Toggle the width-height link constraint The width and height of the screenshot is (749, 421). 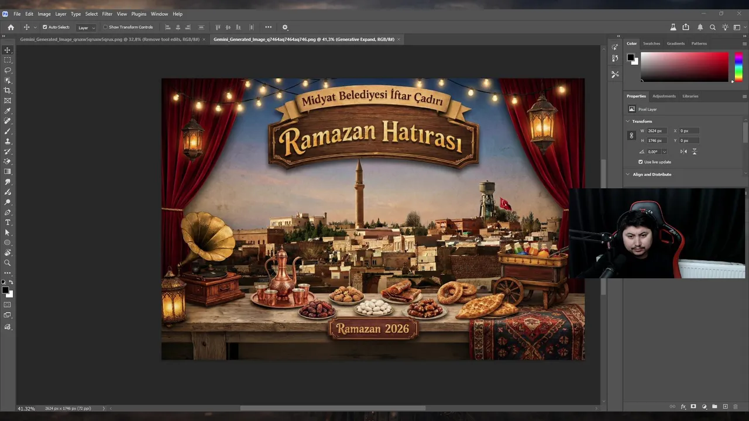pyautogui.click(x=631, y=136)
